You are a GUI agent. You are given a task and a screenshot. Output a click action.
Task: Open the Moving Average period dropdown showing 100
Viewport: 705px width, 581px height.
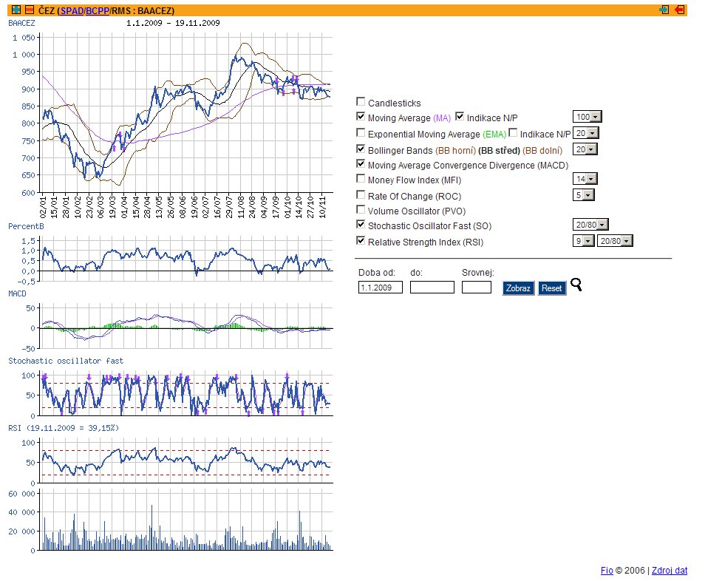587,117
